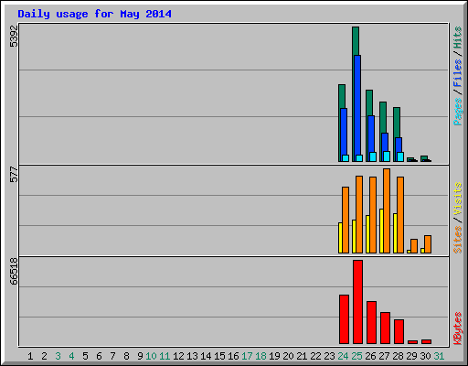This screenshot has height=366, width=468.
Task: Click the red KBytes bar for day 30
Action: click(x=426, y=342)
